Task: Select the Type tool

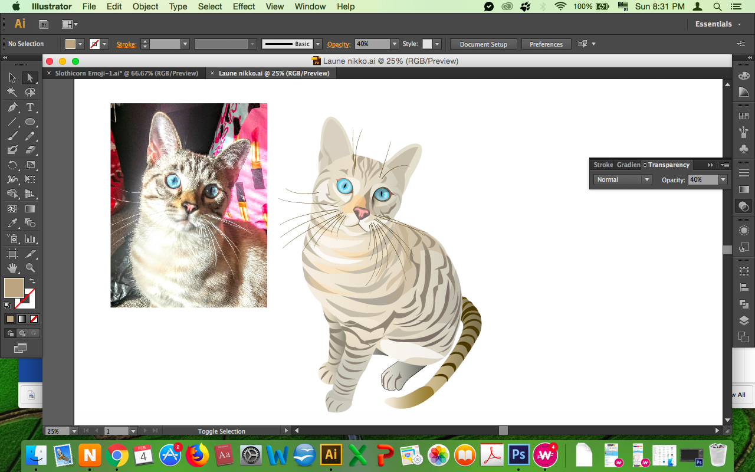Action: (30, 107)
